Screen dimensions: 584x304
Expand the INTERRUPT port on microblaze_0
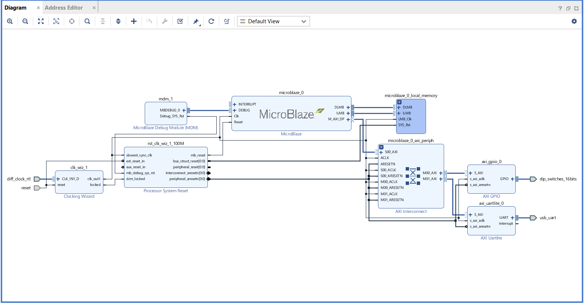[x=234, y=104]
